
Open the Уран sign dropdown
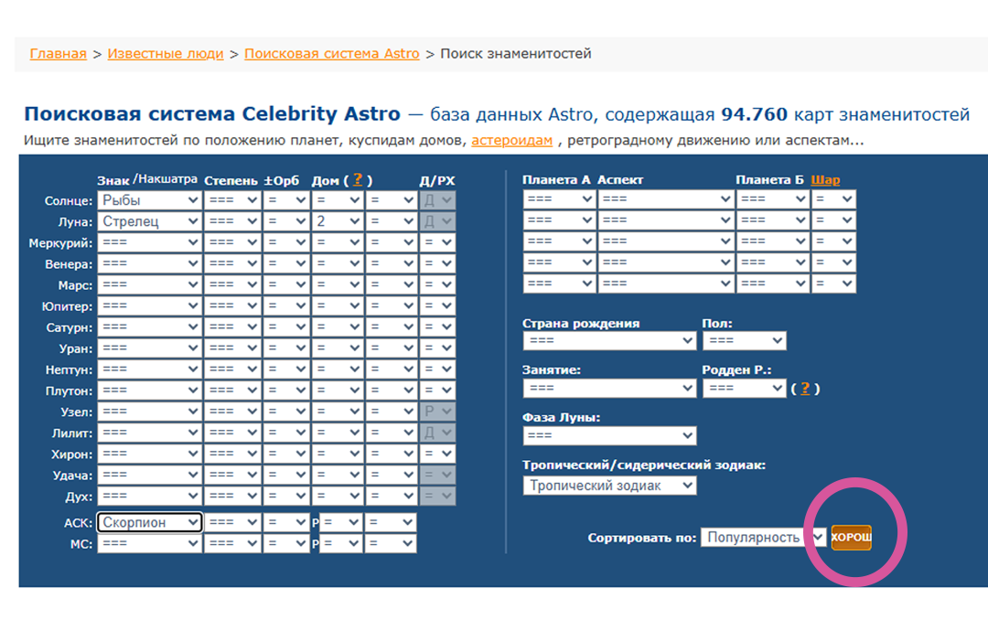point(149,348)
